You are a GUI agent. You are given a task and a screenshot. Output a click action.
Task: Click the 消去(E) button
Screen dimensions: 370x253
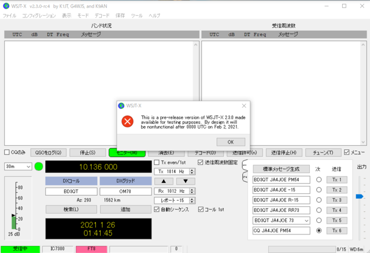166,153
